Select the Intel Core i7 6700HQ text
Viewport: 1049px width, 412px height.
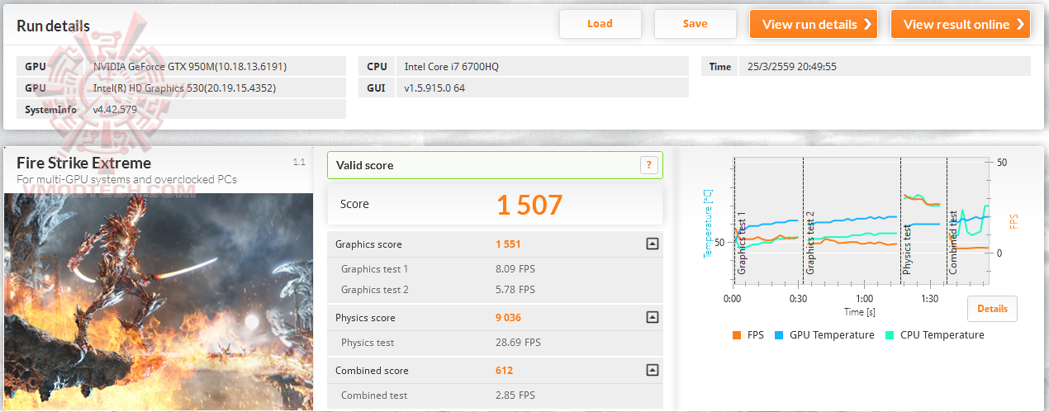pyautogui.click(x=452, y=66)
